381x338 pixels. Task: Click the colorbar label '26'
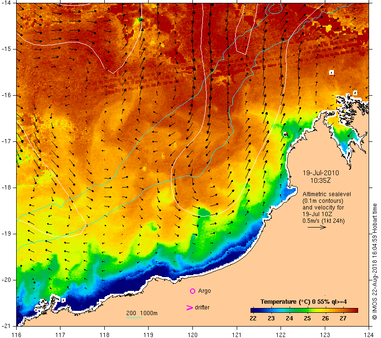click(x=325, y=318)
